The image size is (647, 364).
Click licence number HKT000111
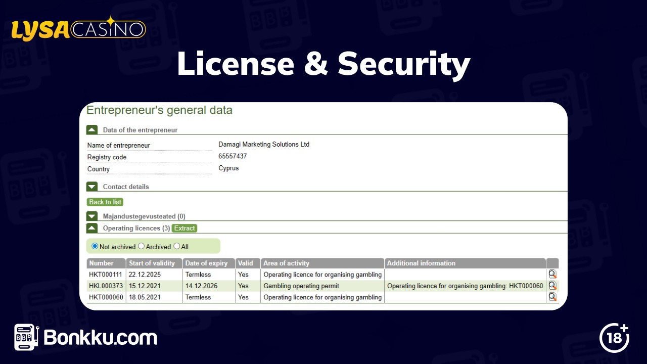(106, 275)
